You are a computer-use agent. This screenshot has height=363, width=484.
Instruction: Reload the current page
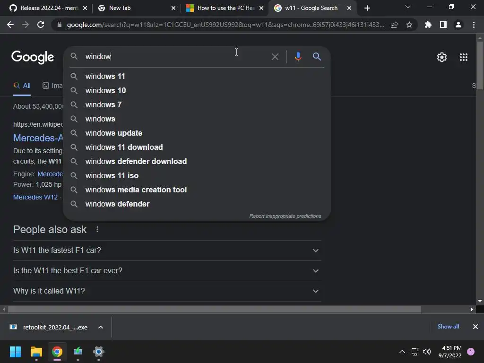coord(41,25)
